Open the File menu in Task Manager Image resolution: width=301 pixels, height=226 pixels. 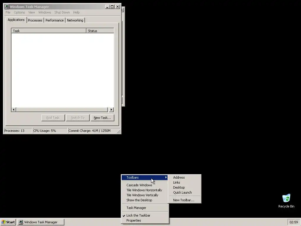click(x=8, y=12)
